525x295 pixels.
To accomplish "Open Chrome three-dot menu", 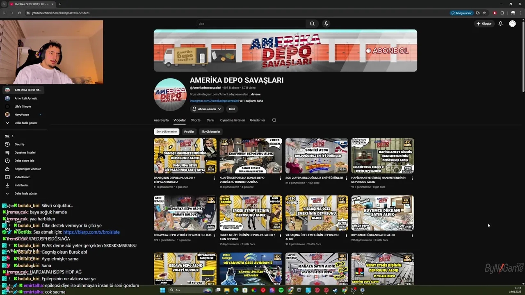I will point(520,13).
